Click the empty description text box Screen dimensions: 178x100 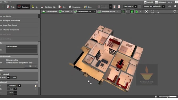[21, 51]
